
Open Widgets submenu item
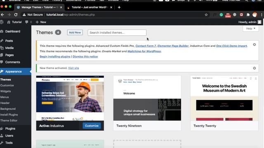click(5, 91)
